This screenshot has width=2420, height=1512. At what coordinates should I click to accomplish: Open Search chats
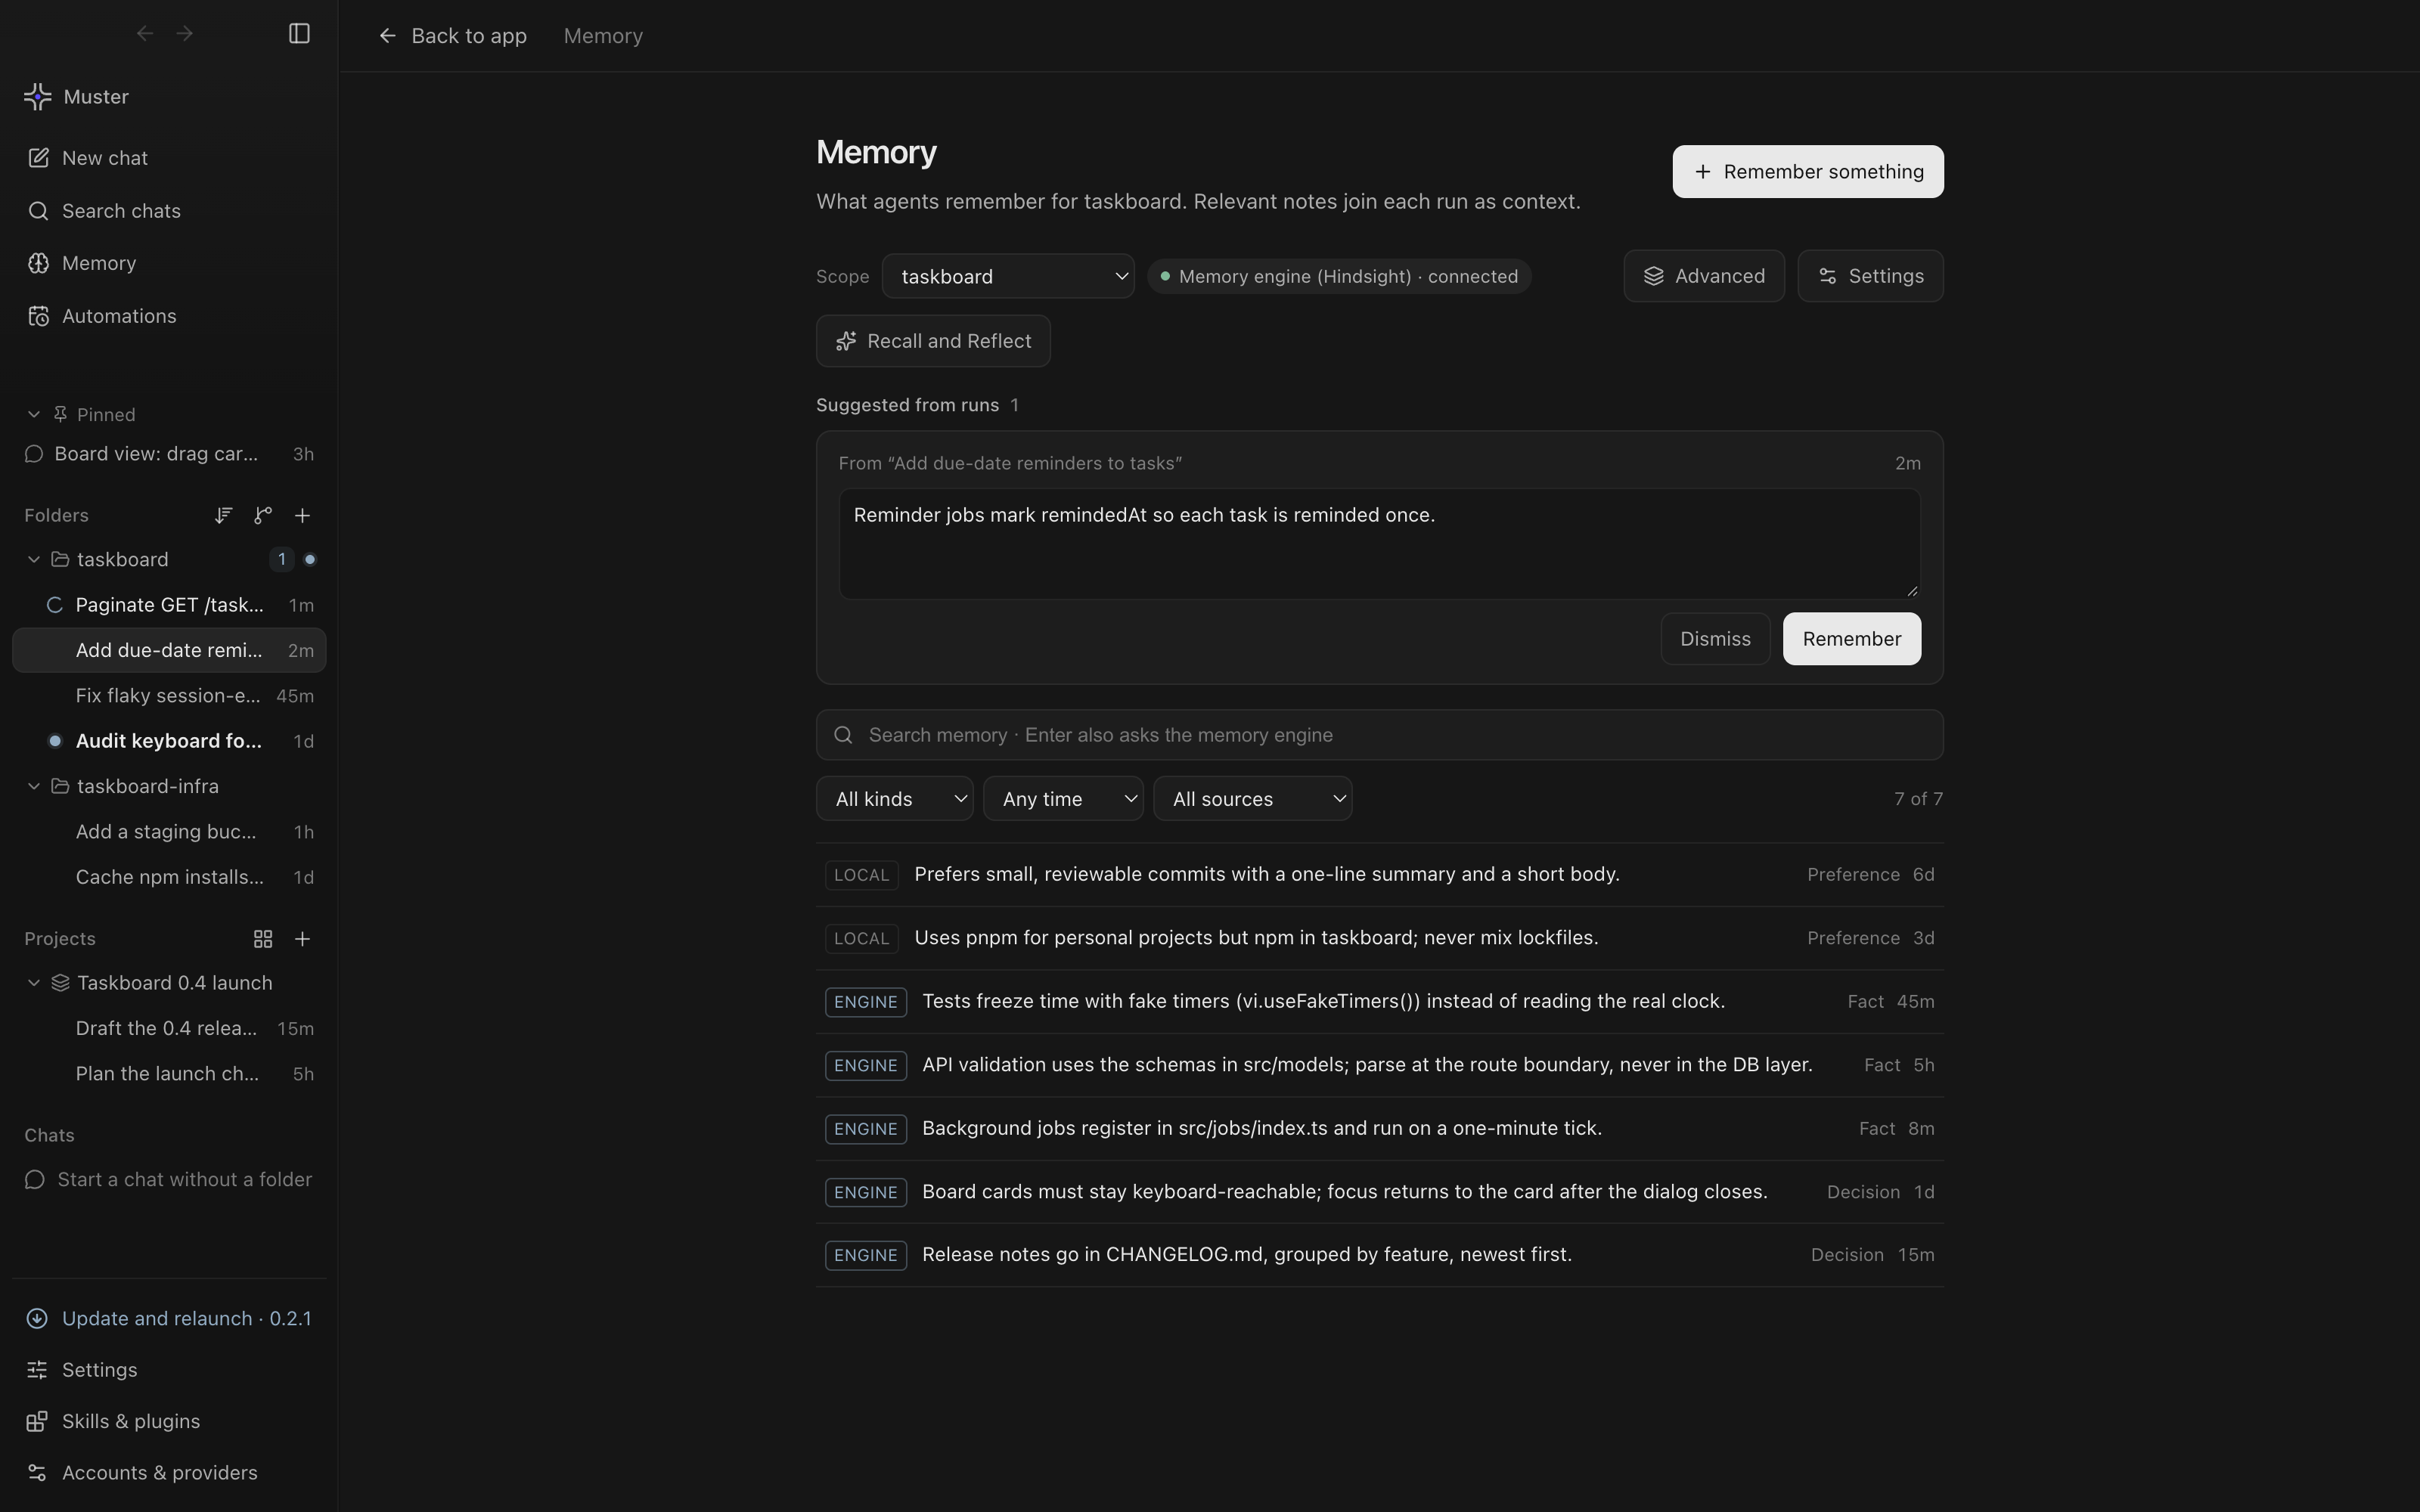click(169, 211)
